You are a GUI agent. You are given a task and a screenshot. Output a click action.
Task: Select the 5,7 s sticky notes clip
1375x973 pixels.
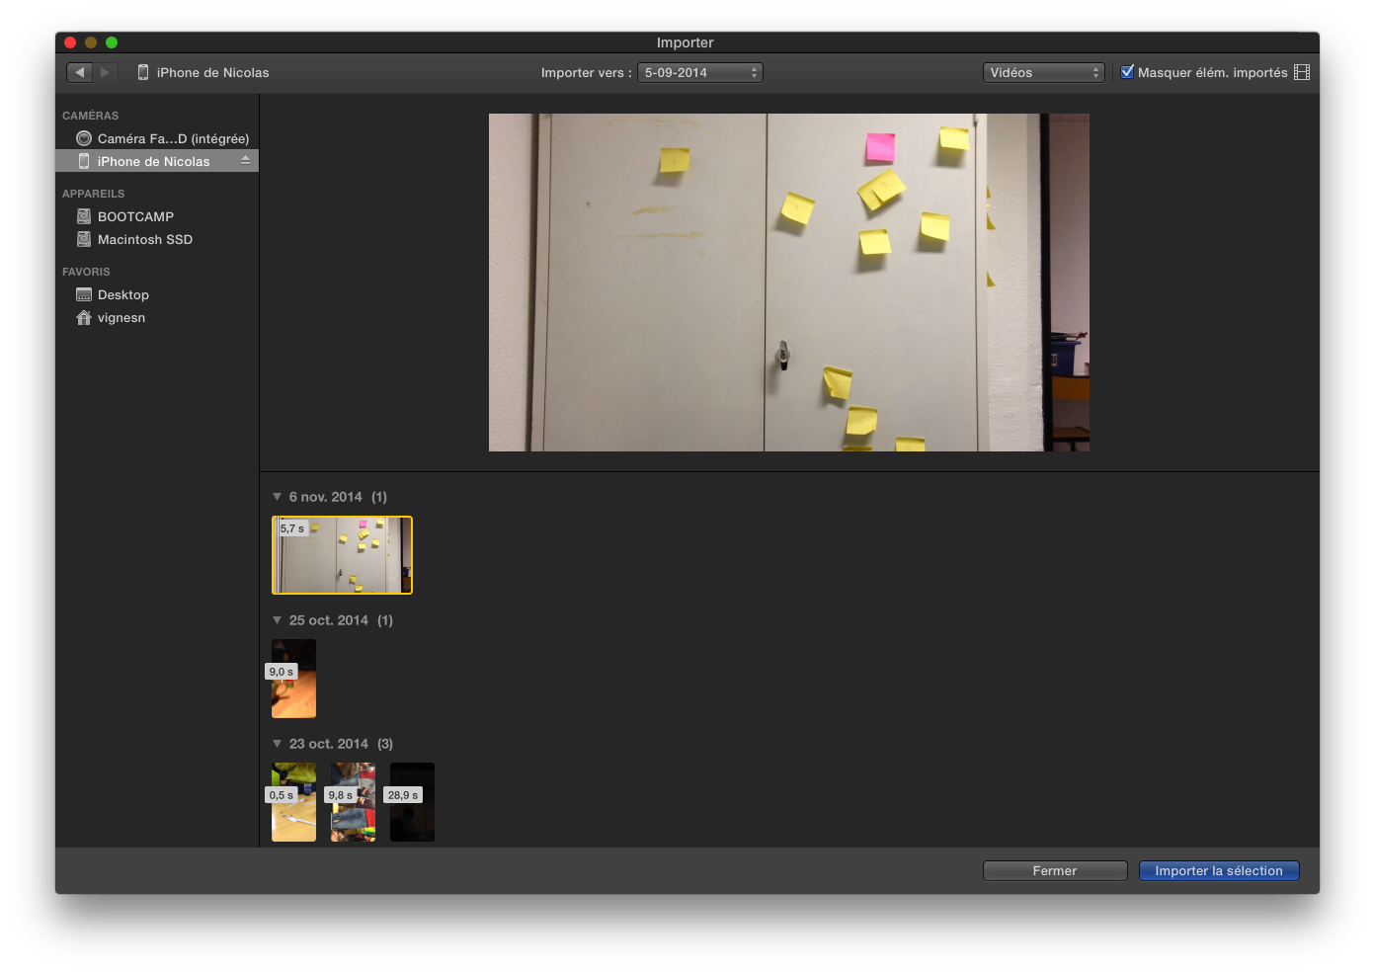click(342, 555)
